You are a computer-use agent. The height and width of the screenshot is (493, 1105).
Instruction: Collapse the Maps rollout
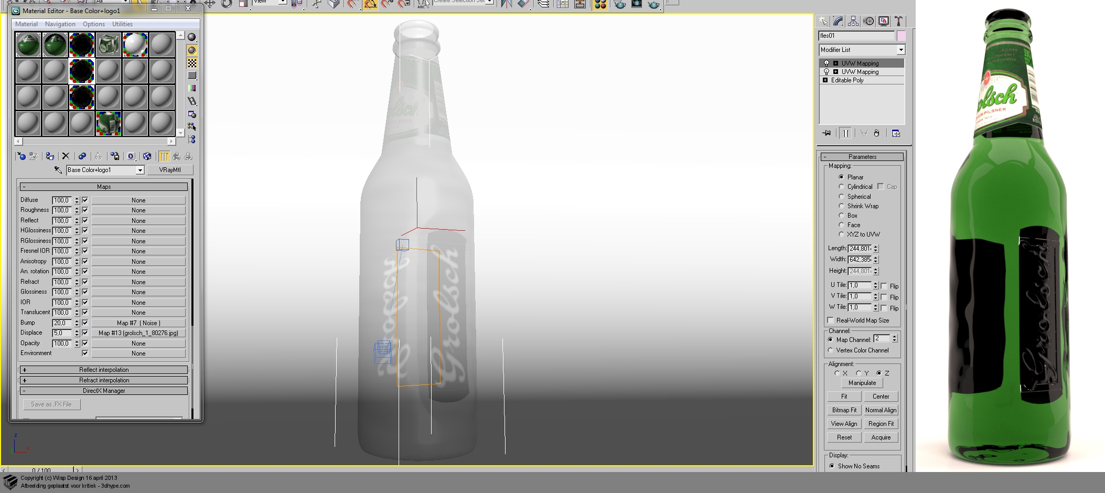[104, 187]
